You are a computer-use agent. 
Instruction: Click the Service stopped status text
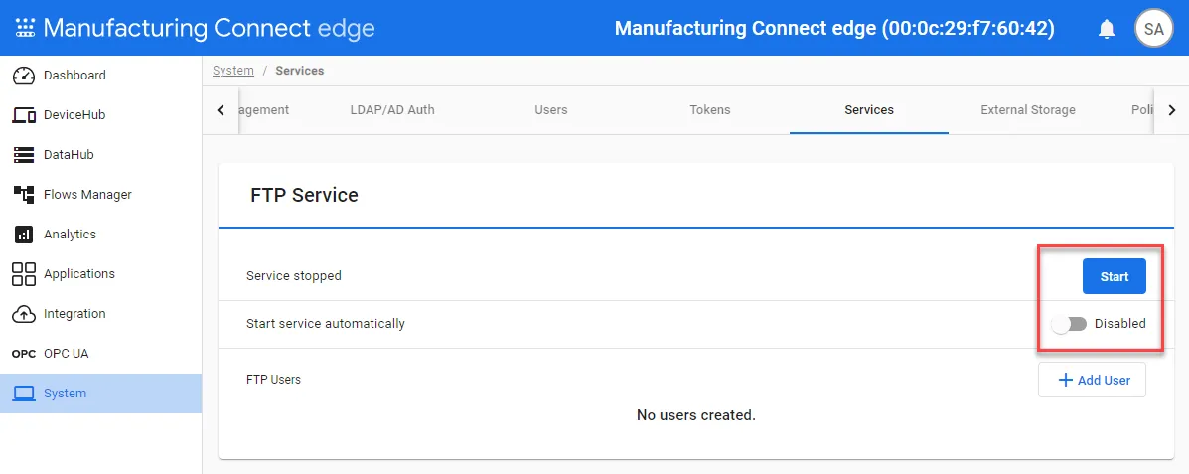[294, 276]
